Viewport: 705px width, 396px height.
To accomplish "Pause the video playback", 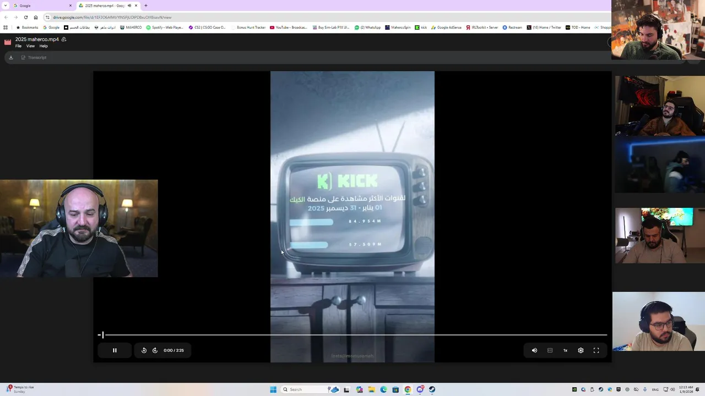I will (115, 350).
